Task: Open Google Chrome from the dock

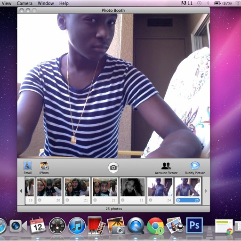Action: click(155, 226)
